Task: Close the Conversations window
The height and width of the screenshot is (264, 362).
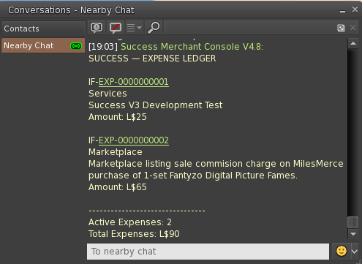Action: tap(355, 10)
